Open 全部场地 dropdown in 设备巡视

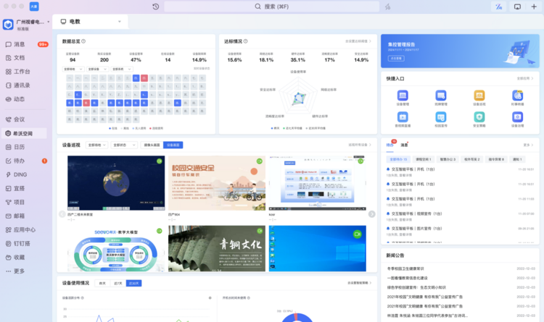(96, 145)
